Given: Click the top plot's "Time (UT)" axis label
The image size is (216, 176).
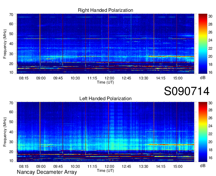Looking at the screenshot, I should [105, 82].
